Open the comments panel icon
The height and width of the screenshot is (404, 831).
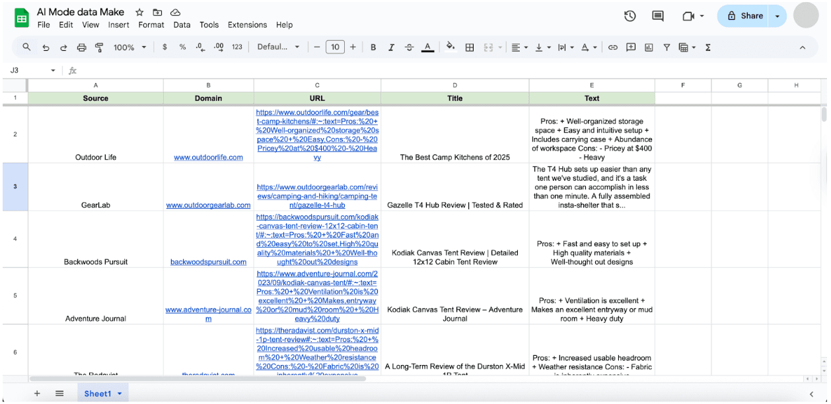point(658,16)
